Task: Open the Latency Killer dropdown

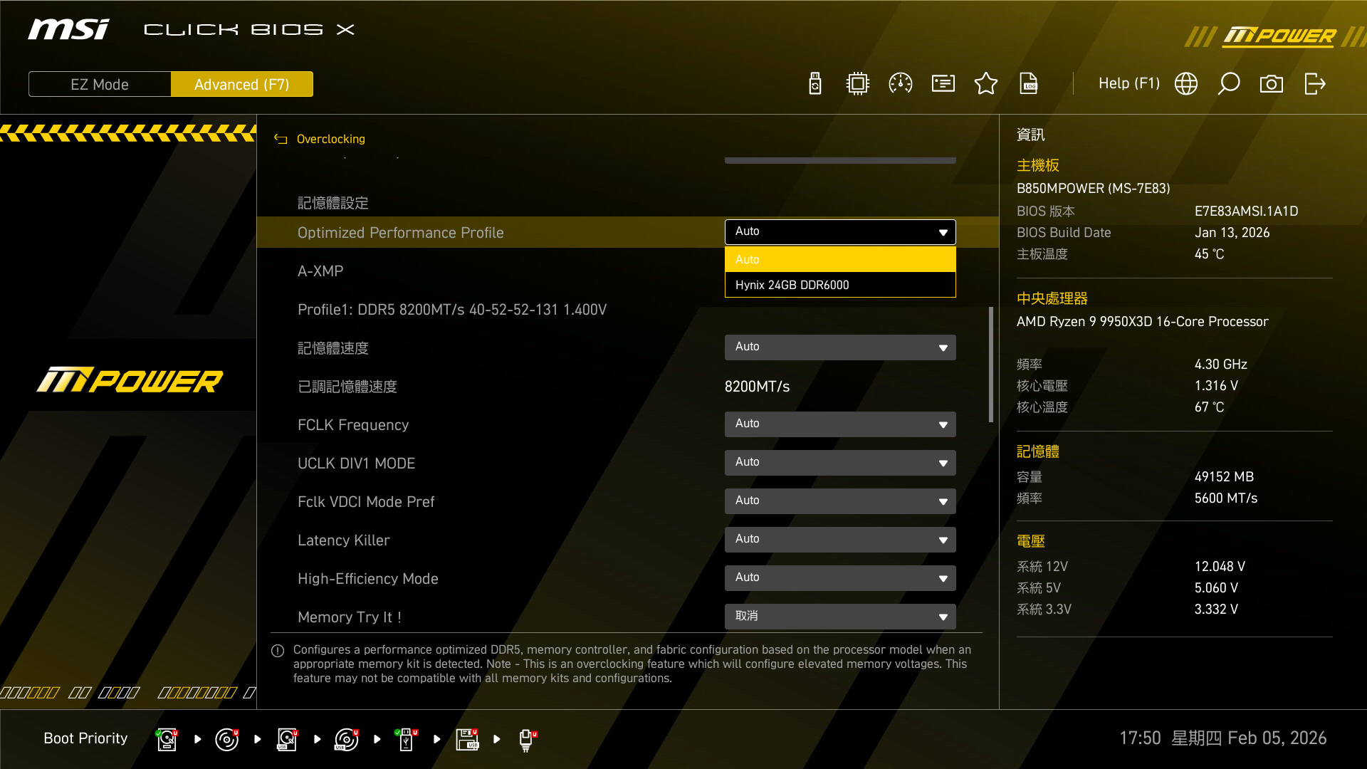Action: [840, 539]
